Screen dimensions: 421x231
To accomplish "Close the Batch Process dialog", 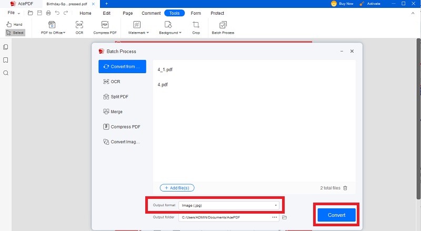I will [x=352, y=51].
